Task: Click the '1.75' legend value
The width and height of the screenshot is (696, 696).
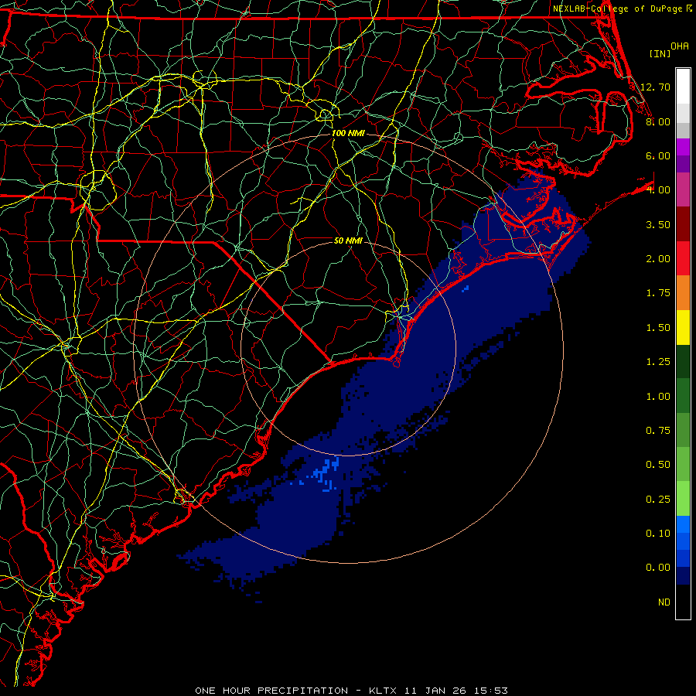Action: click(658, 293)
